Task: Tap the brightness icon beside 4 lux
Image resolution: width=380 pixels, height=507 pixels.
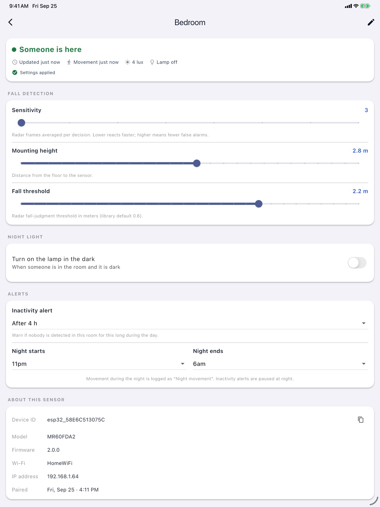Action: click(x=128, y=62)
